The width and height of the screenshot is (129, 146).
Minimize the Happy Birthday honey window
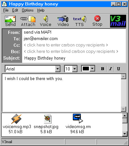113,4
